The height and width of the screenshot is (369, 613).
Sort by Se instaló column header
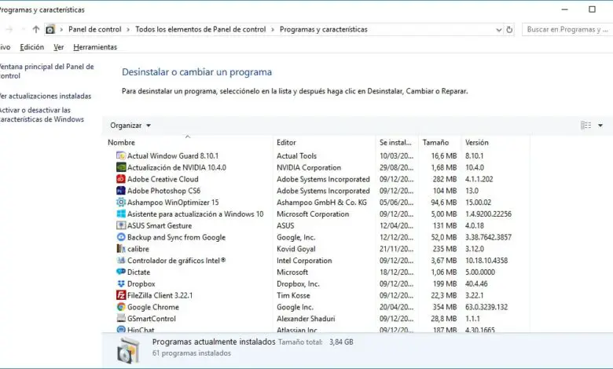point(395,143)
